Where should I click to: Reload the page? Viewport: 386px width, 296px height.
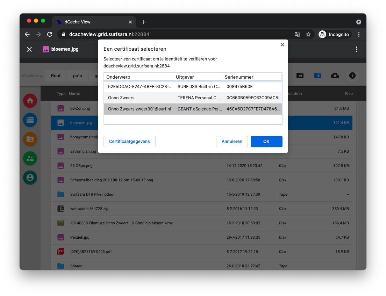tap(50, 34)
